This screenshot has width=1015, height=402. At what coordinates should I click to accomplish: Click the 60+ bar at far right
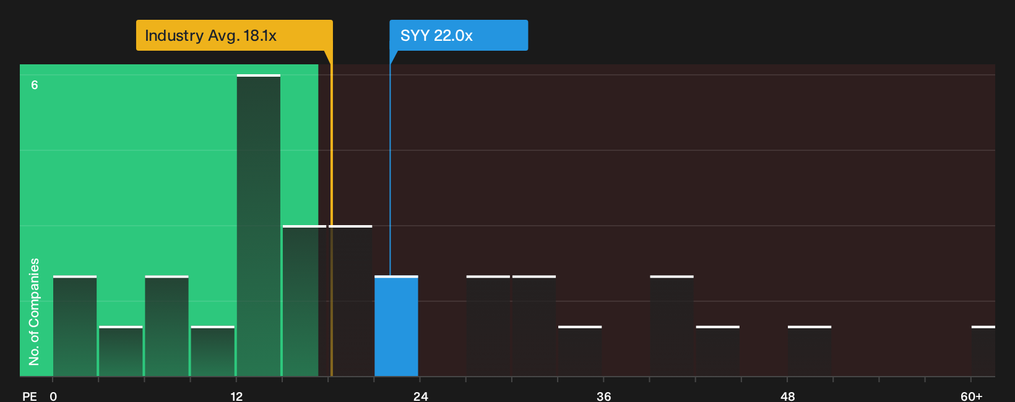983,351
